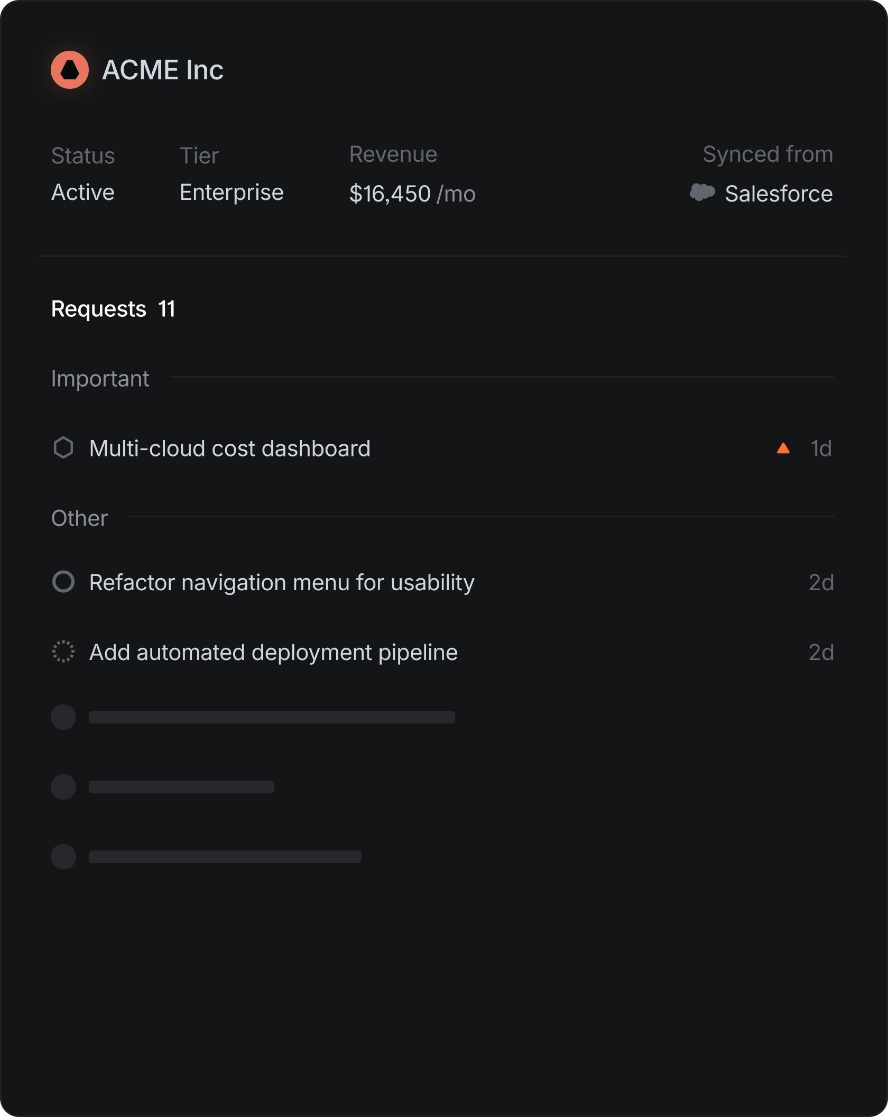The height and width of the screenshot is (1117, 888).
Task: Click the ACME Inc orange logo icon
Action: pos(70,70)
